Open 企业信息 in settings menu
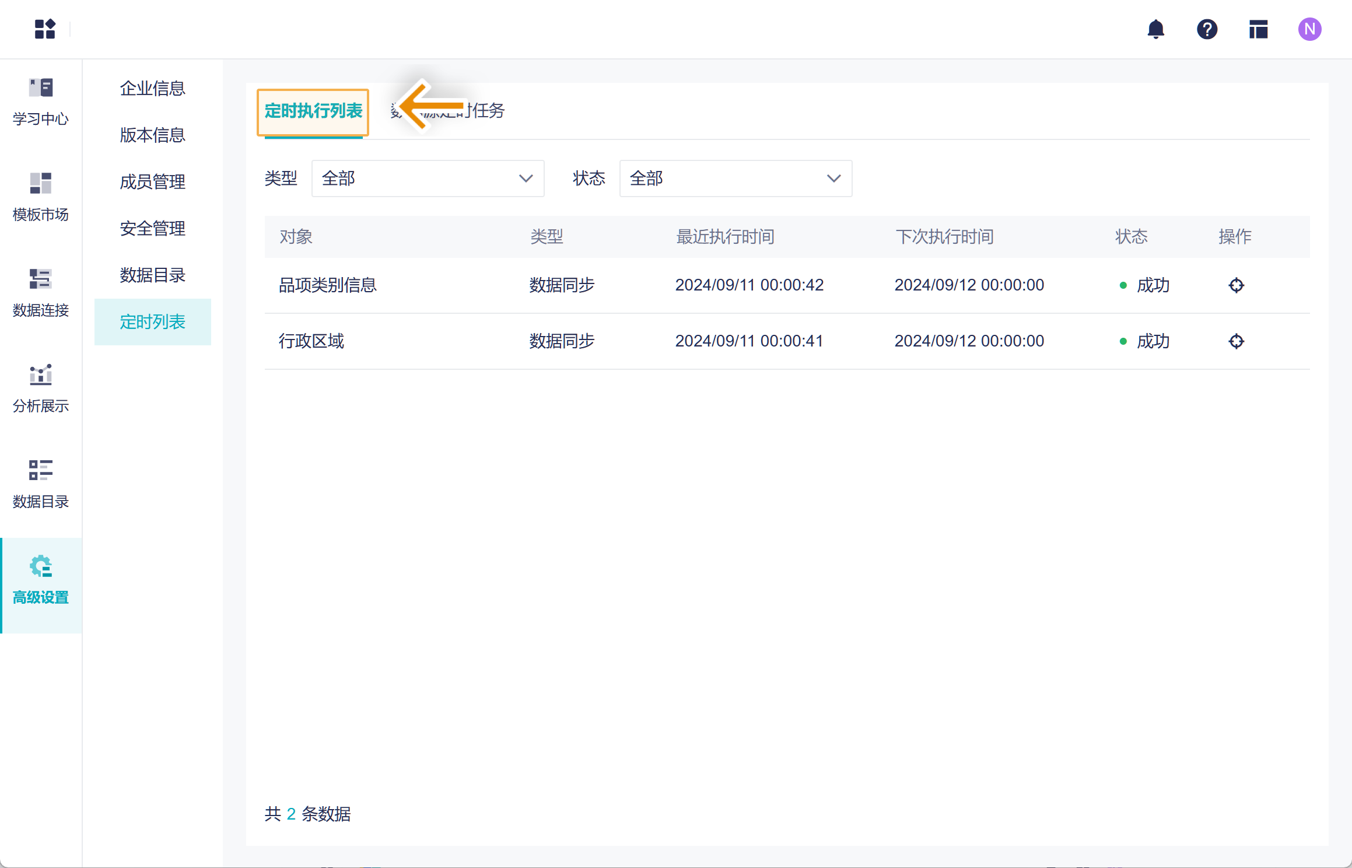Viewport: 1352px width, 868px height. coord(152,89)
